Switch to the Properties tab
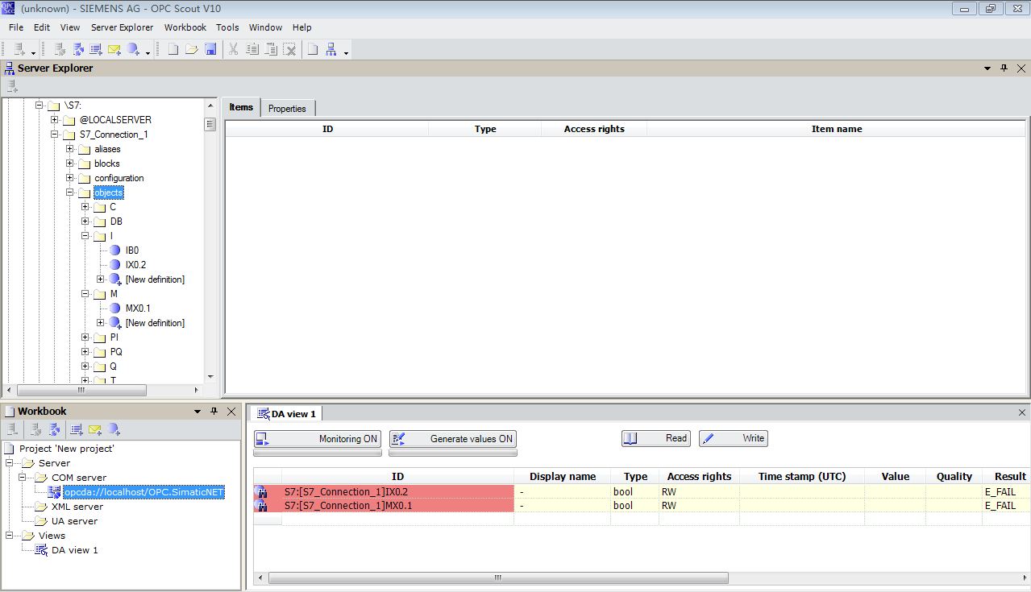Image resolution: width=1031 pixels, height=592 pixels. [x=287, y=109]
